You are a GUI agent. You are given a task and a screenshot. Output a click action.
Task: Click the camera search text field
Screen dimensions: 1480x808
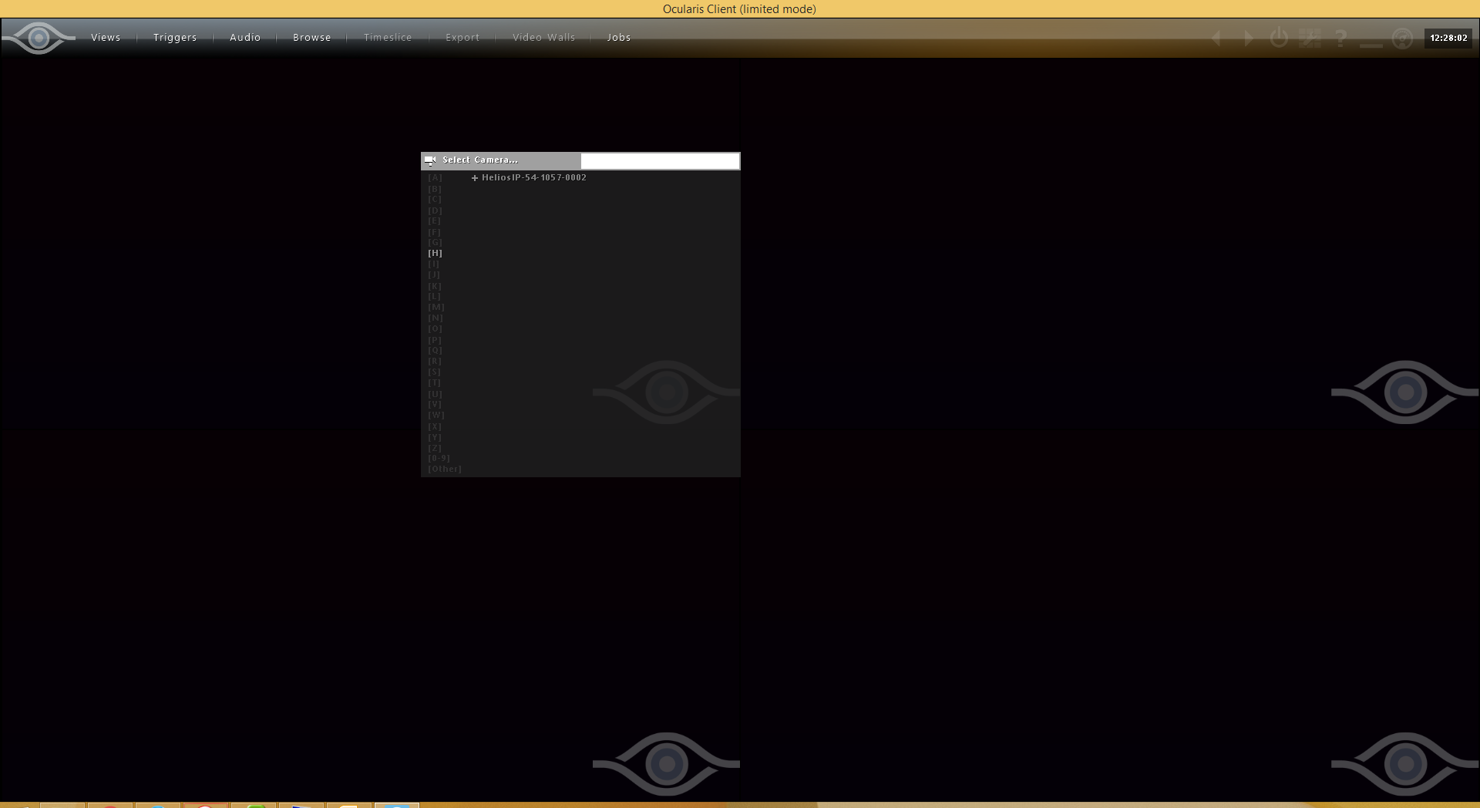coord(659,160)
